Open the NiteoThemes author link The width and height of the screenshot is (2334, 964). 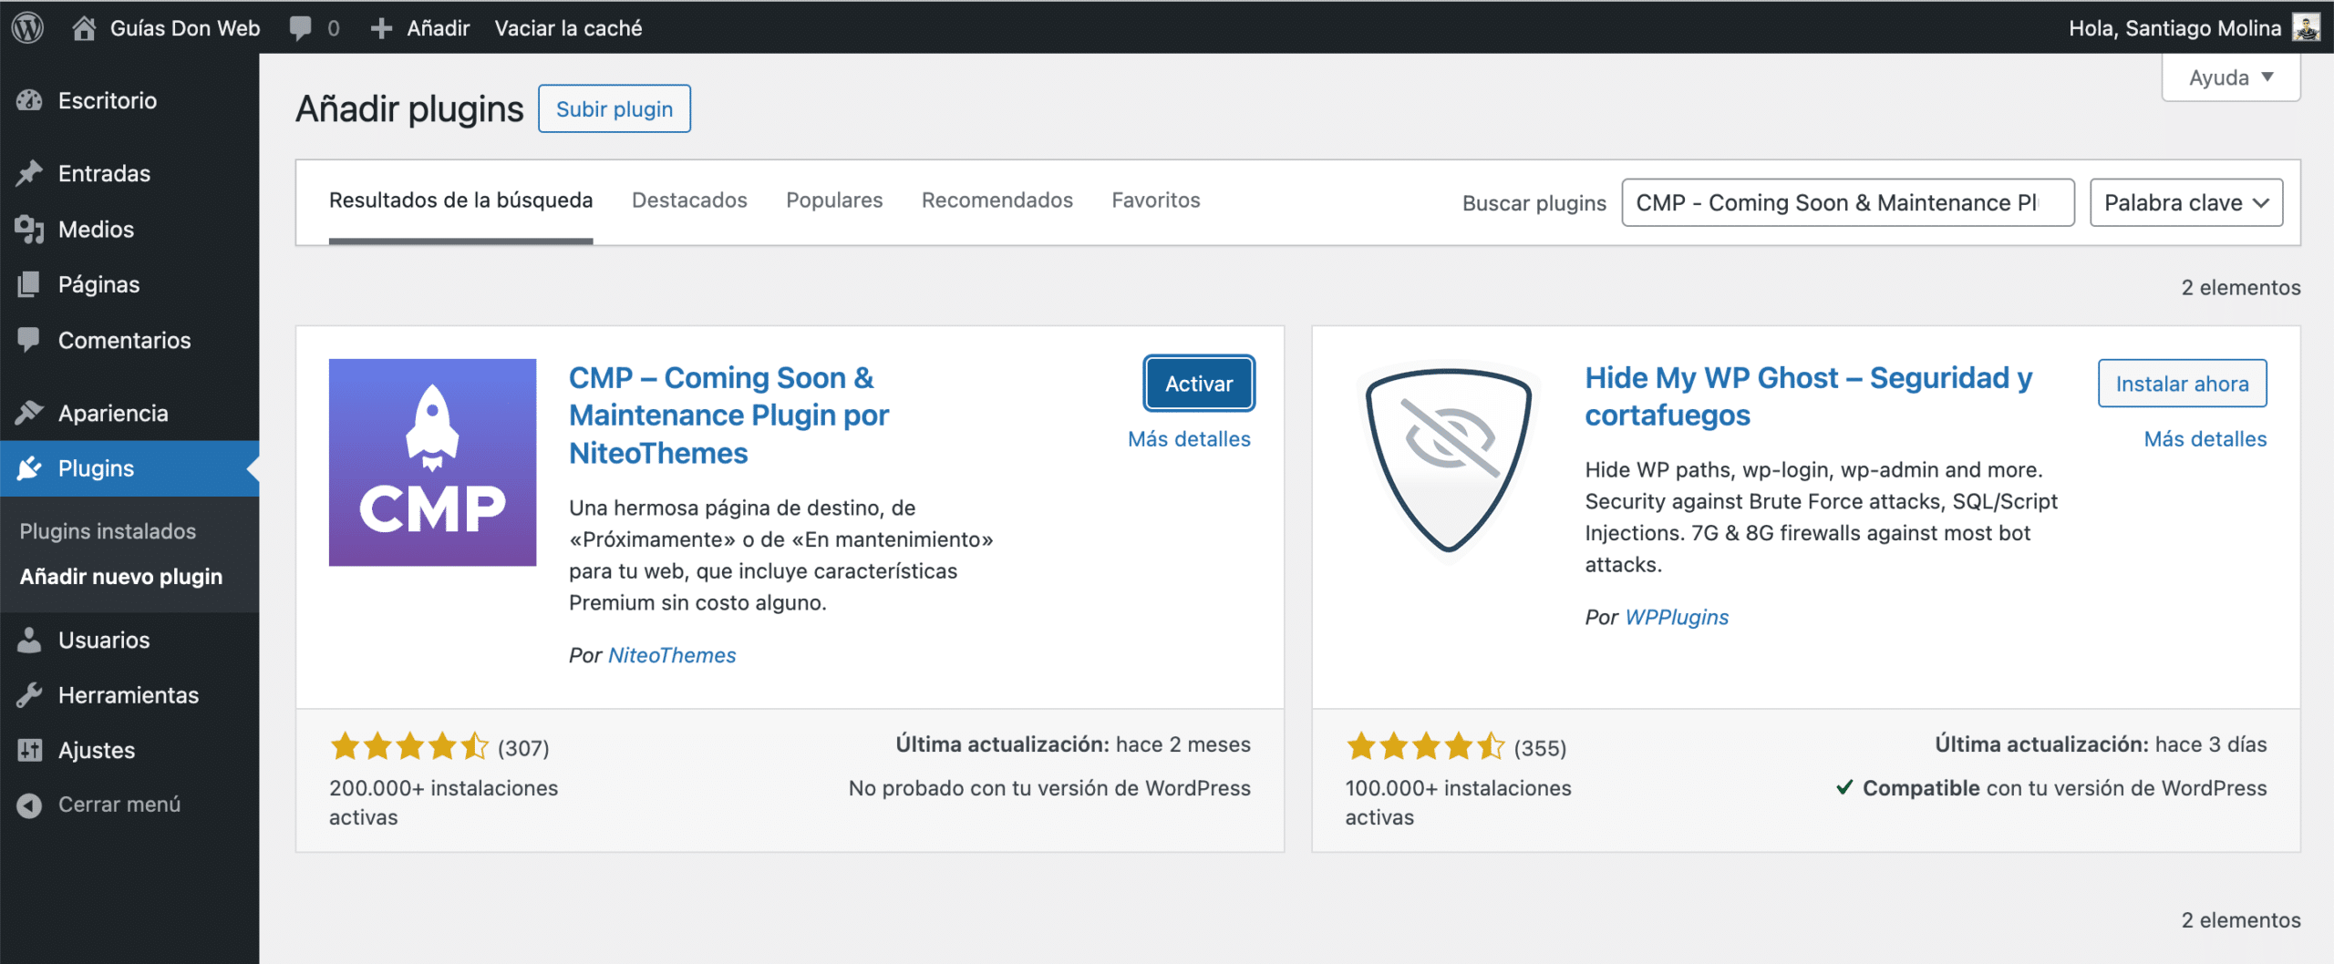[672, 655]
